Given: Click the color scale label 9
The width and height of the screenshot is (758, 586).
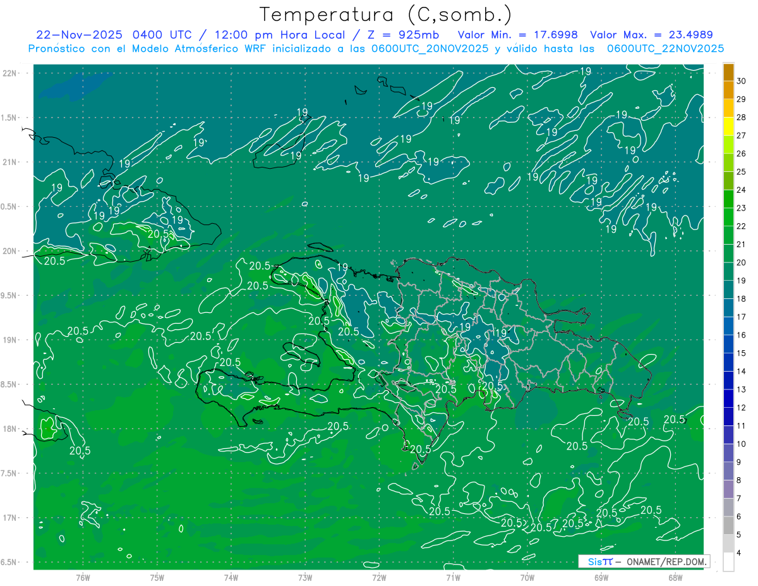Looking at the screenshot, I should click(x=740, y=462).
